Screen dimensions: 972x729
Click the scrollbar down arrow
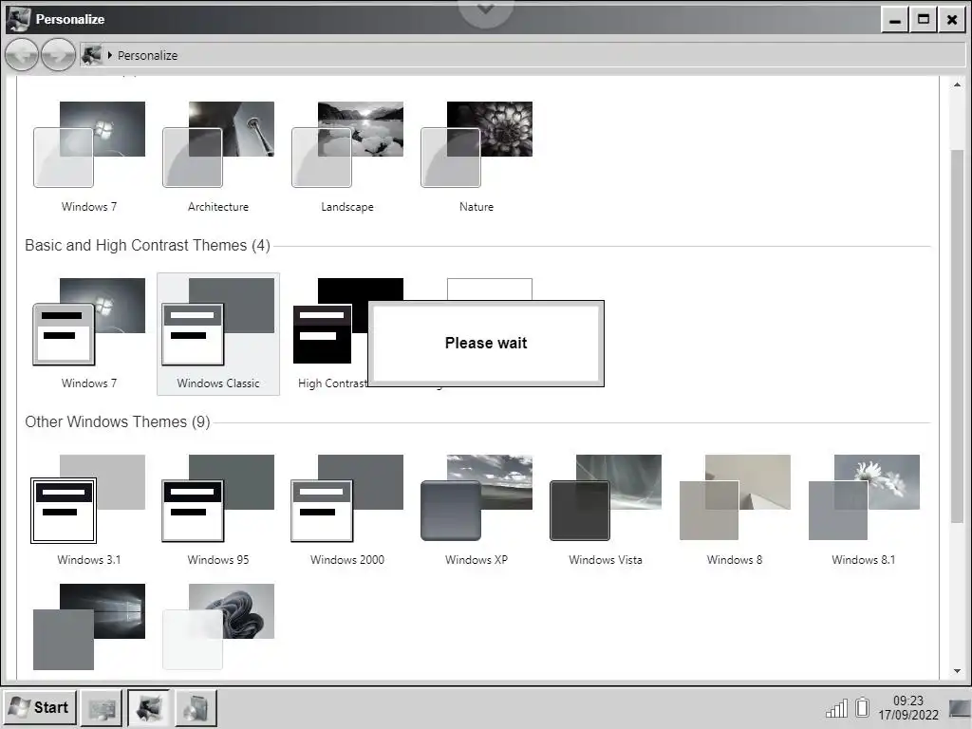(x=957, y=671)
